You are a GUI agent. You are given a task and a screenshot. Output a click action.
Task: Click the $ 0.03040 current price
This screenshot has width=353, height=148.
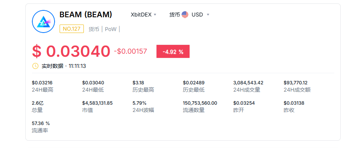coord(71,51)
